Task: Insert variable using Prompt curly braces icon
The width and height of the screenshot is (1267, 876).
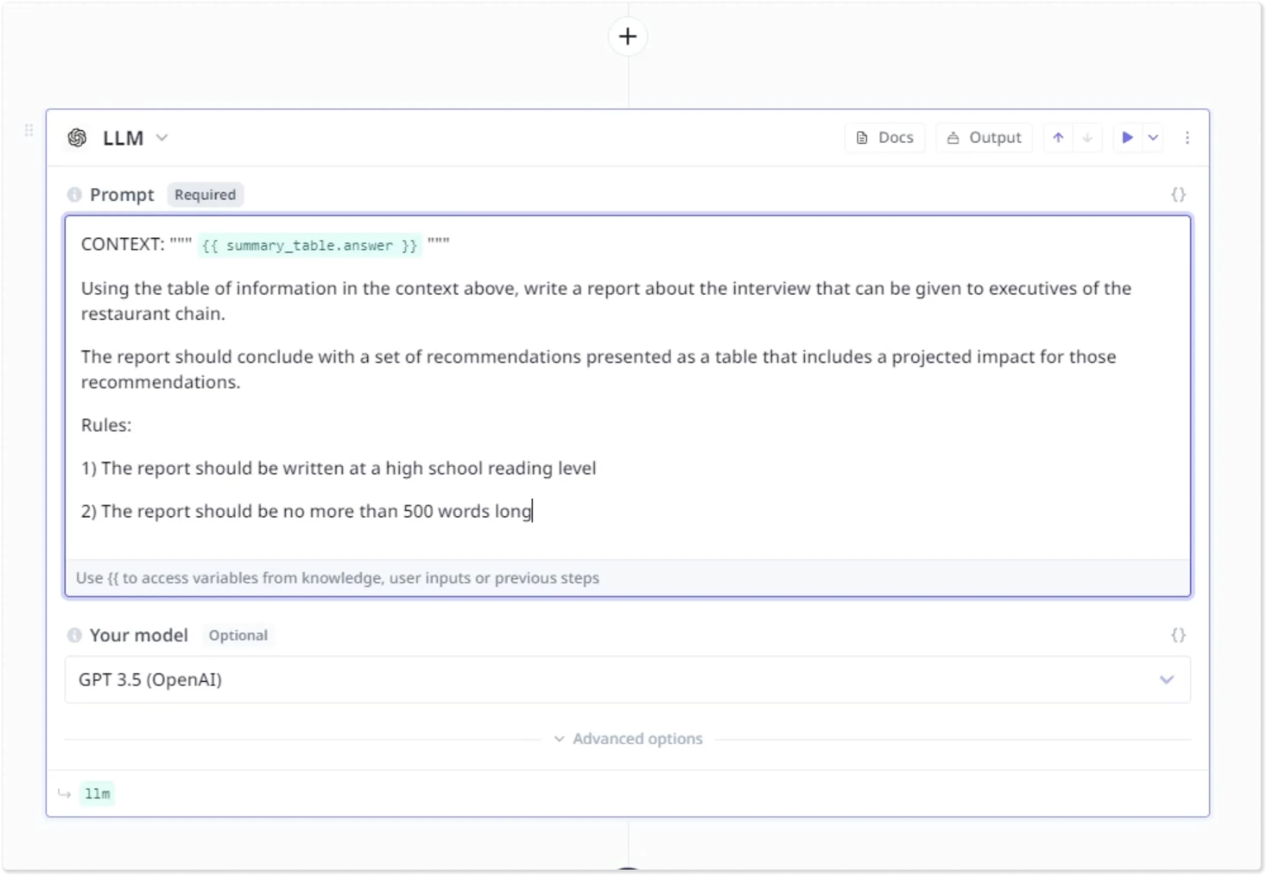Action: (x=1178, y=195)
